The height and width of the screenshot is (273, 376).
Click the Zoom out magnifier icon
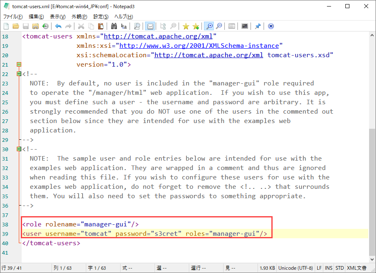coord(219,26)
